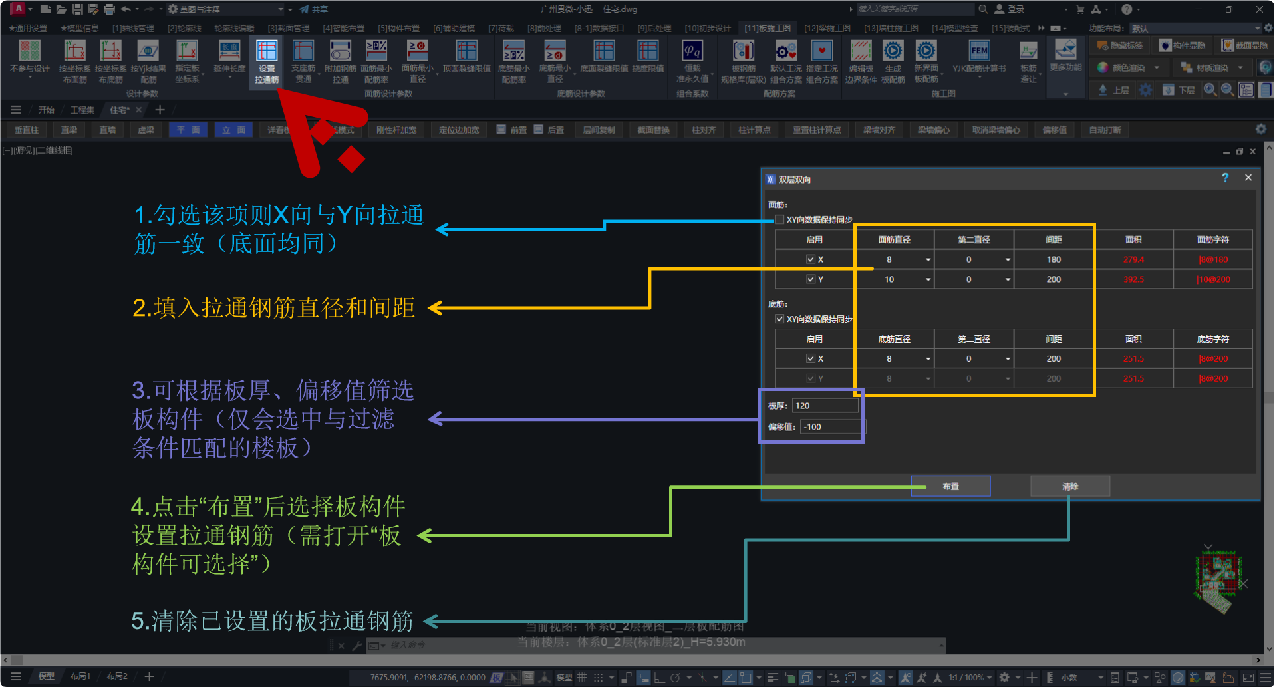Switch to the [12]梁施工图 ribbon tab

tap(827, 29)
